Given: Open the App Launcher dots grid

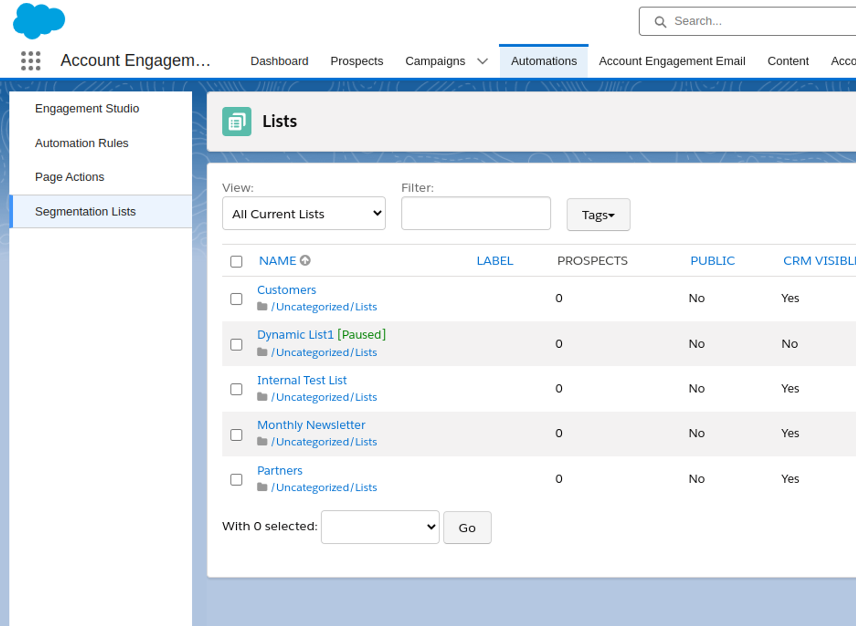Looking at the screenshot, I should (31, 61).
